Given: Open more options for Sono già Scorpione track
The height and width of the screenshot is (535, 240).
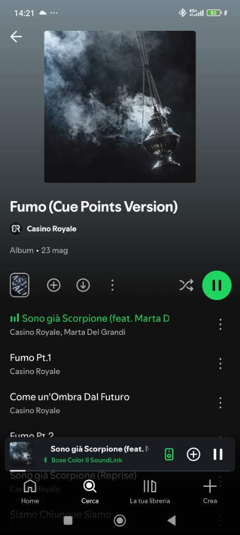Looking at the screenshot, I should pyautogui.click(x=220, y=324).
